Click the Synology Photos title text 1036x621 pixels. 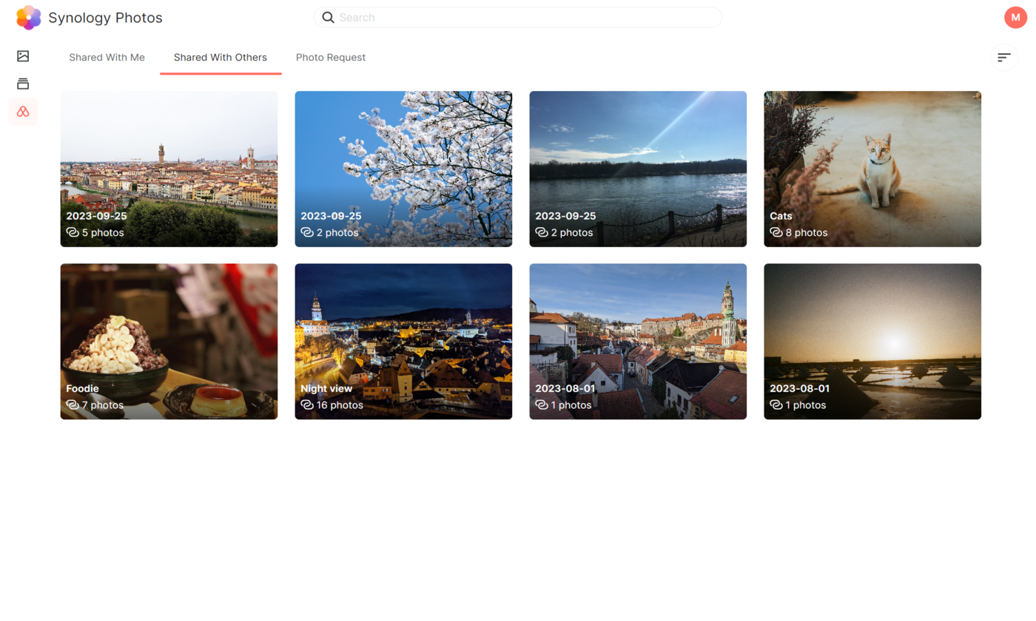point(105,18)
